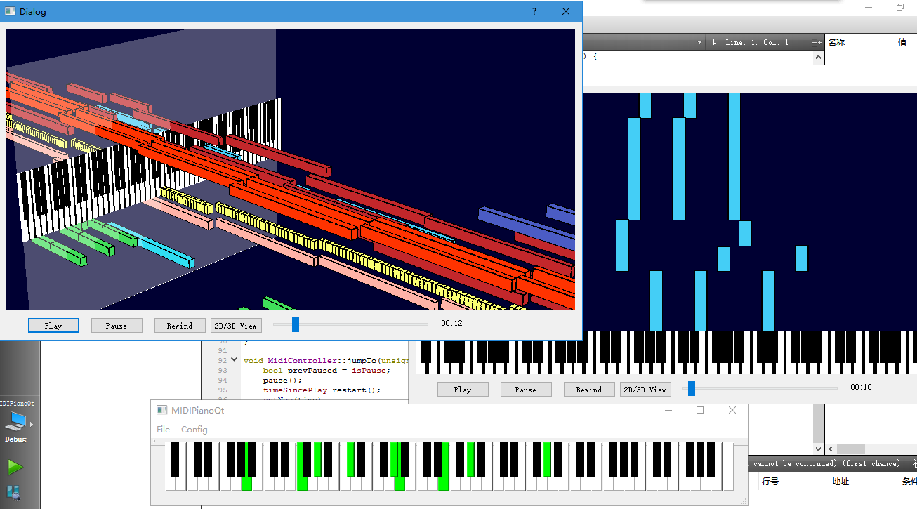Viewport: 917px width, 509px height.
Task: Click Rewind in the window showing 00:10
Action: pos(589,390)
